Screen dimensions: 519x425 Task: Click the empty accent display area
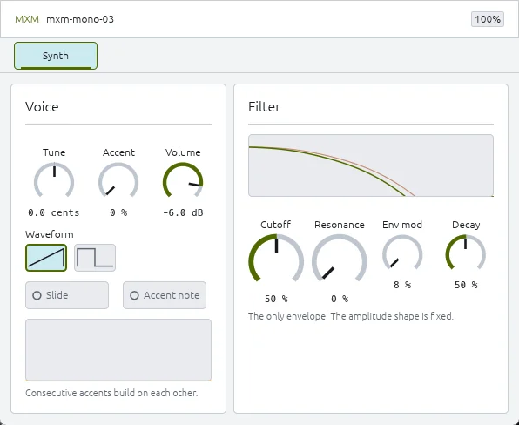pos(118,350)
